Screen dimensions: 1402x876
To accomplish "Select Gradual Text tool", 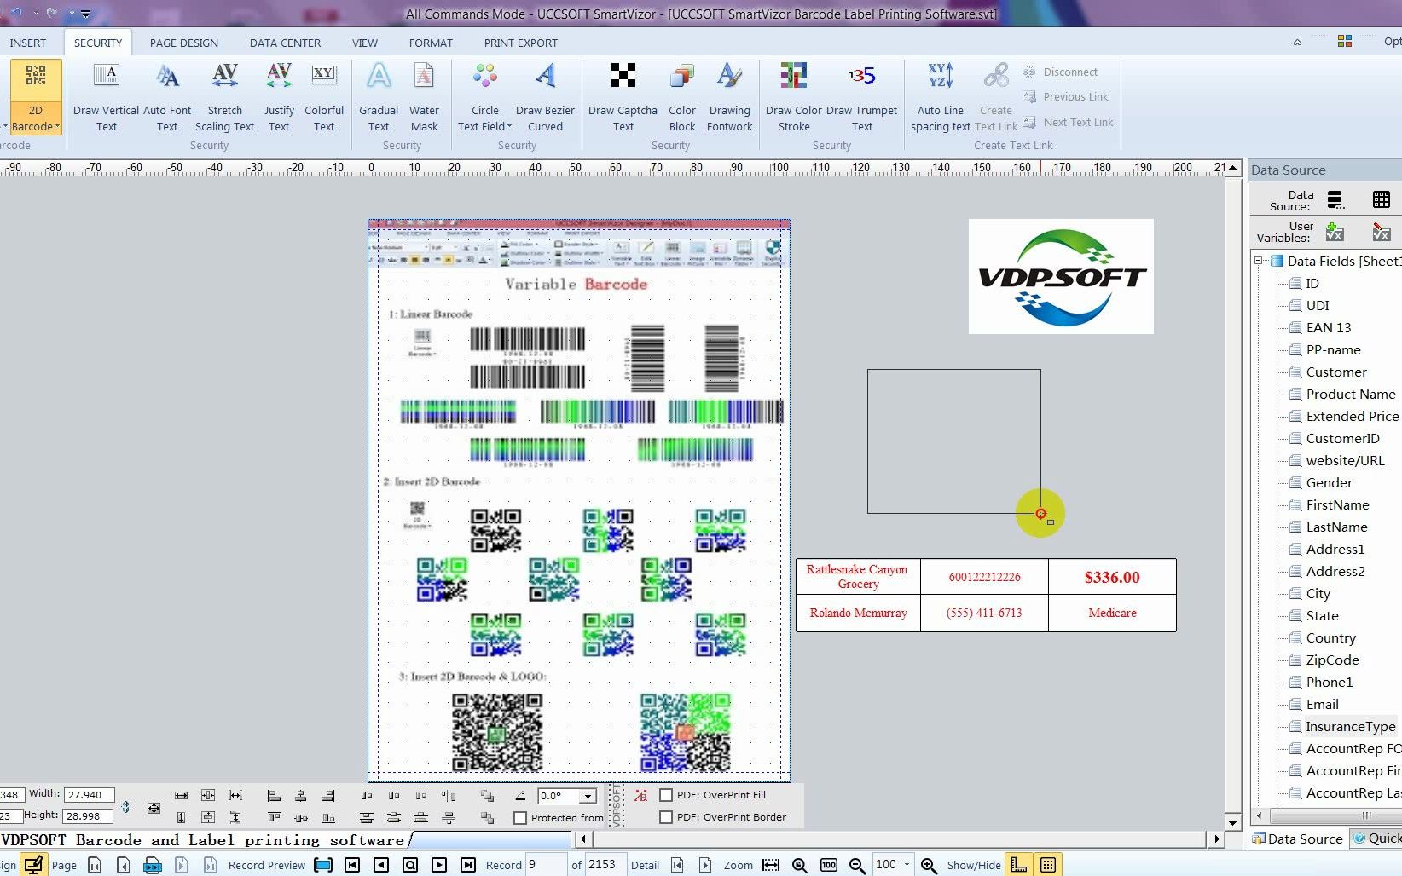I will pos(379,98).
